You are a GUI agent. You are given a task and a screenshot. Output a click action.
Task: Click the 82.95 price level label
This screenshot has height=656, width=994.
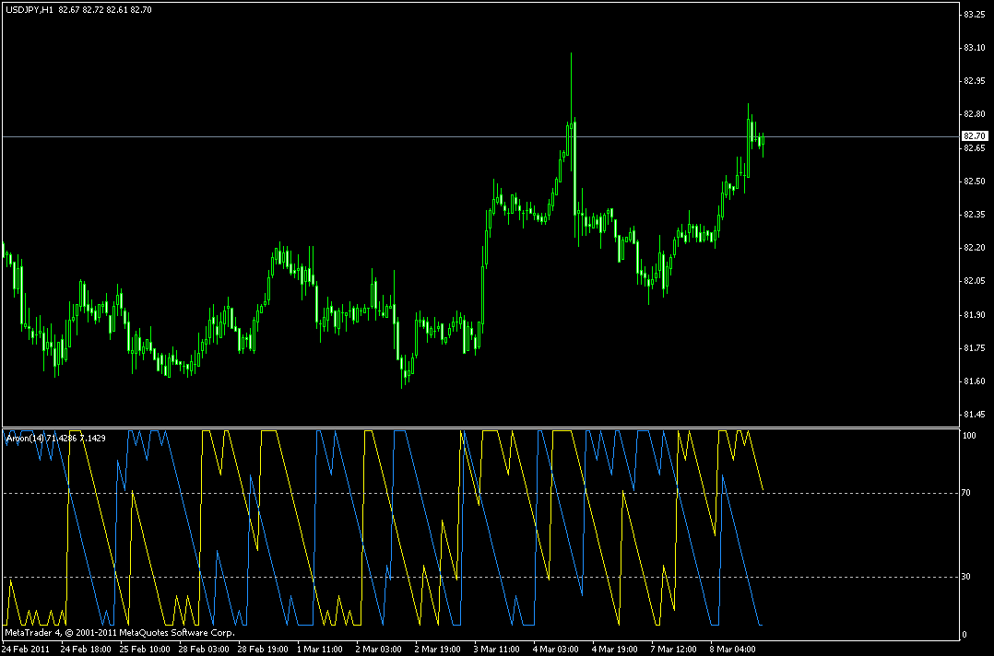click(x=975, y=81)
